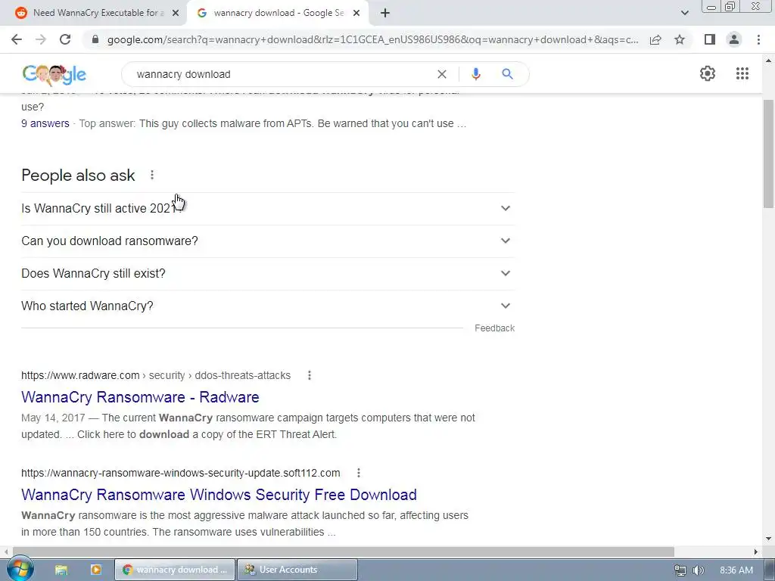This screenshot has height=581, width=775.
Task: Expand Does WannaCry still exist question
Action: (x=268, y=274)
